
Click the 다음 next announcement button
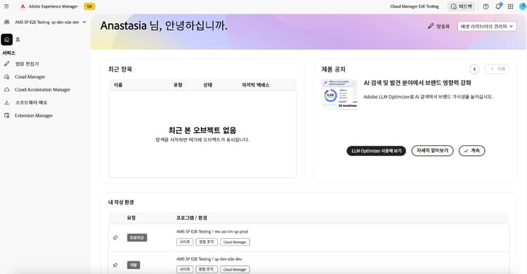tap(497, 69)
